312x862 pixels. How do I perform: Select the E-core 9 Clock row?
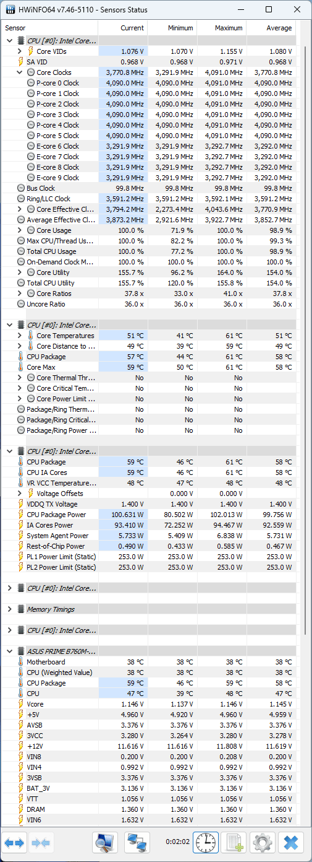click(149, 178)
